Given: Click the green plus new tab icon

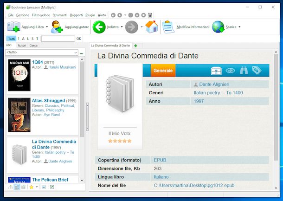Looking at the screenshot, I should coord(136,45).
